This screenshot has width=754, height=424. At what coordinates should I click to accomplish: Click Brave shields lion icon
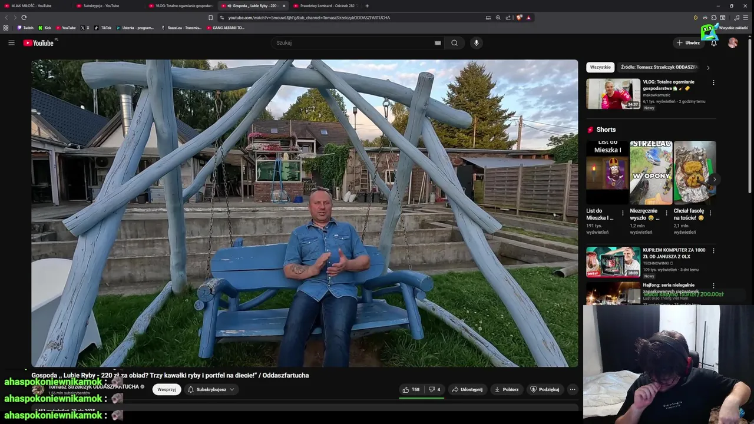[519, 18]
